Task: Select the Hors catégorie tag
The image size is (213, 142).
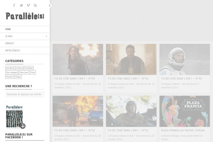Action: coord(12,72)
